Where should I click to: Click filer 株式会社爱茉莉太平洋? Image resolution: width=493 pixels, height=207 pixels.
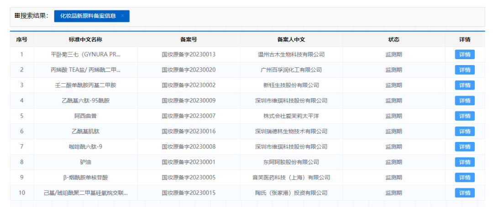click(x=291, y=116)
